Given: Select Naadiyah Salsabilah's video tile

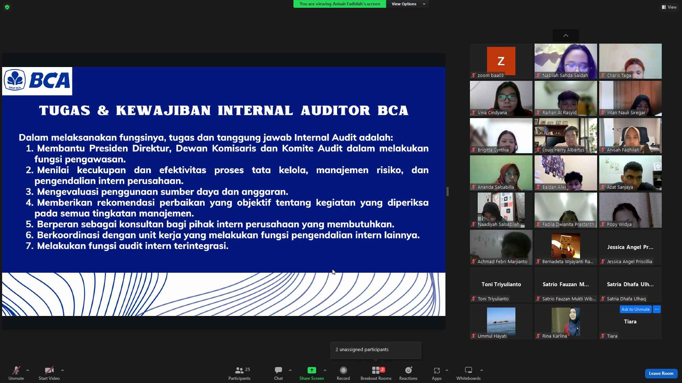Looking at the screenshot, I should click(x=501, y=210).
